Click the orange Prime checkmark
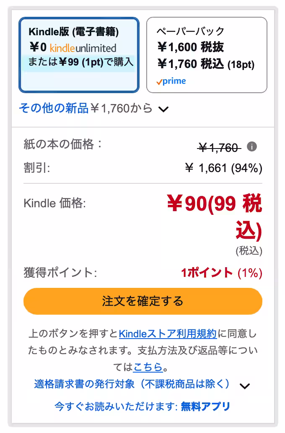Image resolution: width=285 pixels, height=433 pixels. [x=160, y=81]
